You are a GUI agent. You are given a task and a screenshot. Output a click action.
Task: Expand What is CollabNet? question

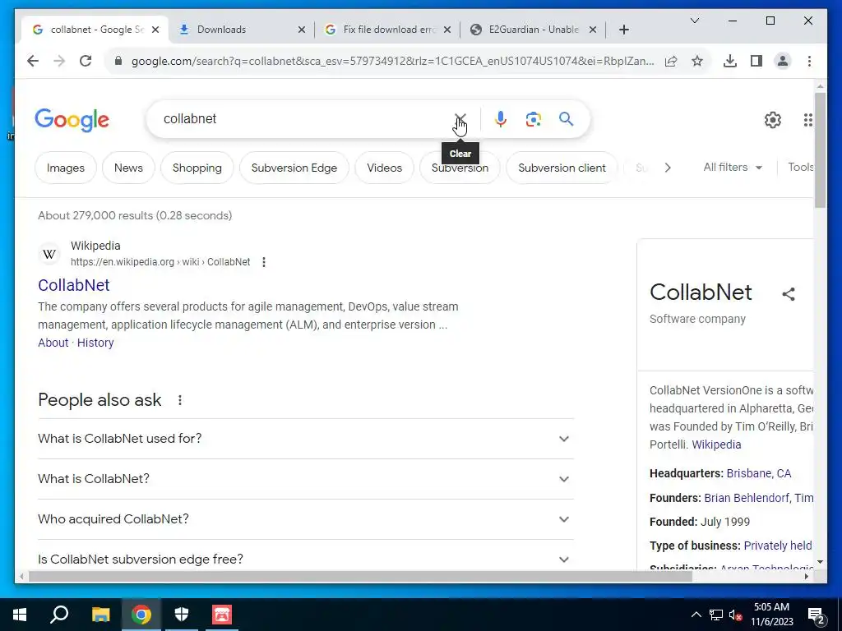tap(306, 479)
